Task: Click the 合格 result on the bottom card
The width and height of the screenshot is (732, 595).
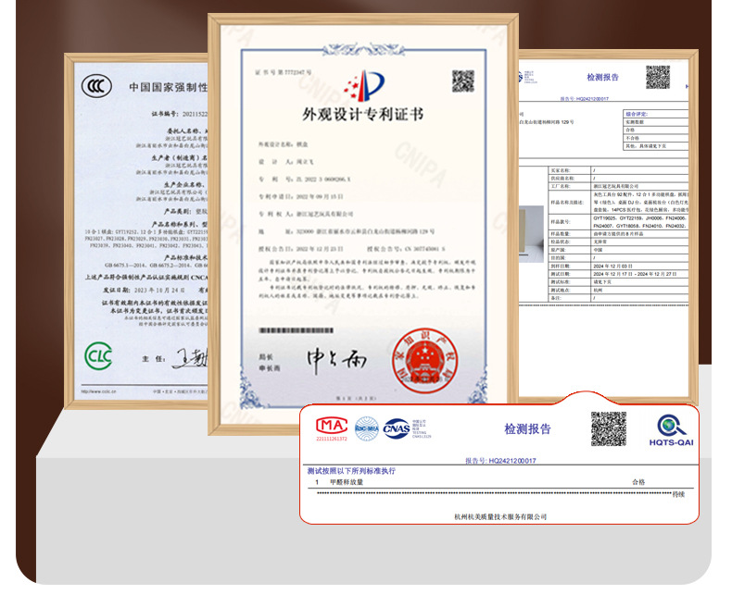Action: click(638, 482)
